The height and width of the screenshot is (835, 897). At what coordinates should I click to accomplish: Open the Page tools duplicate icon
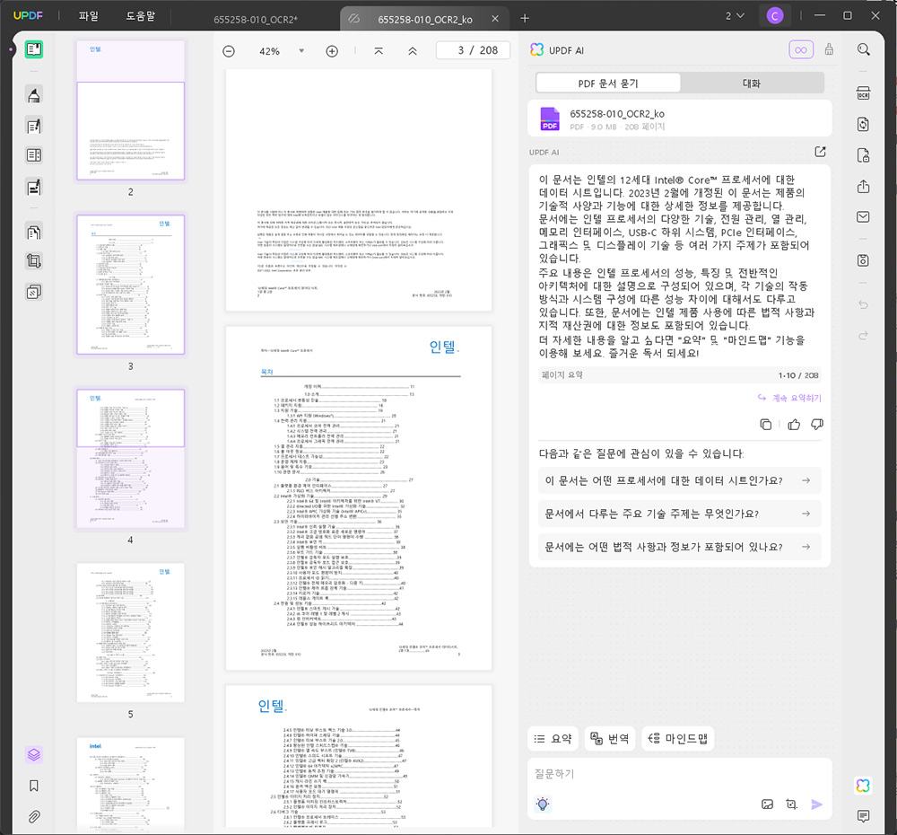34,292
